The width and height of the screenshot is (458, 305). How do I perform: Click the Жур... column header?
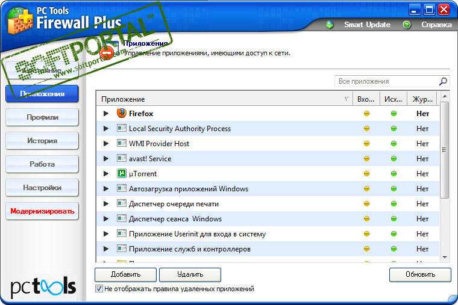pyautogui.click(x=422, y=99)
